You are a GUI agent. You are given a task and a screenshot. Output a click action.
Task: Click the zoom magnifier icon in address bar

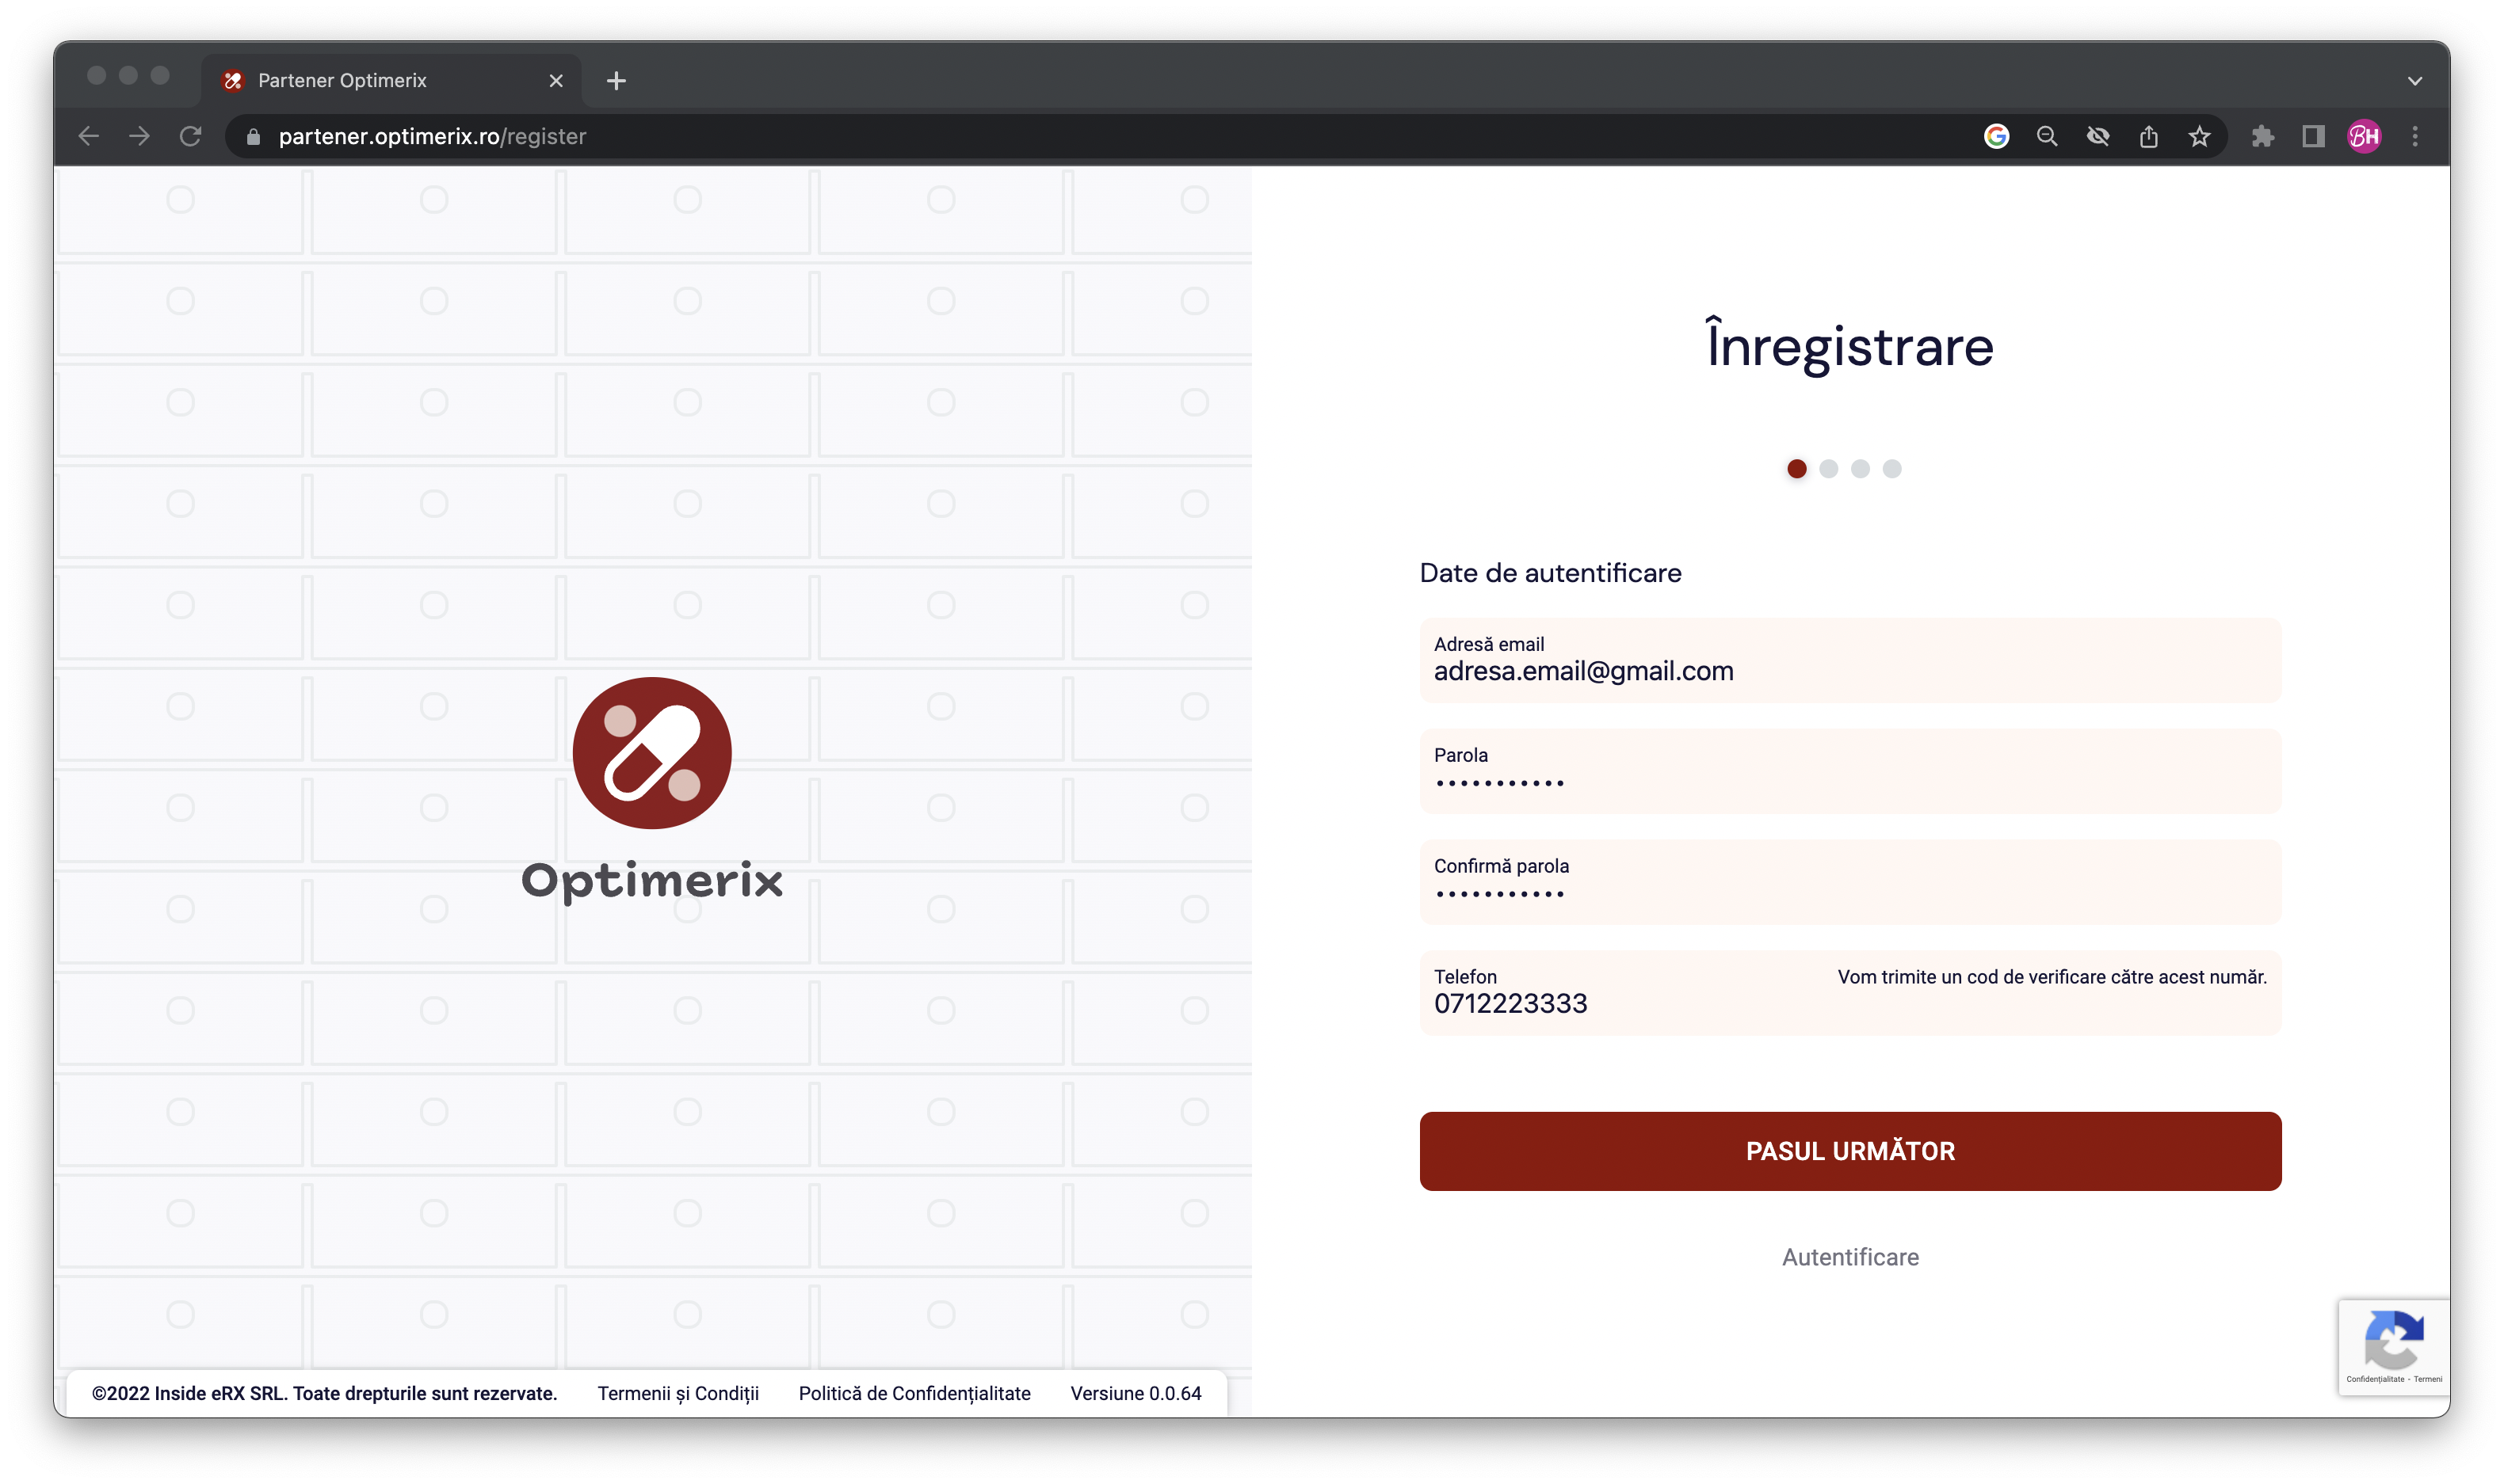(2047, 136)
